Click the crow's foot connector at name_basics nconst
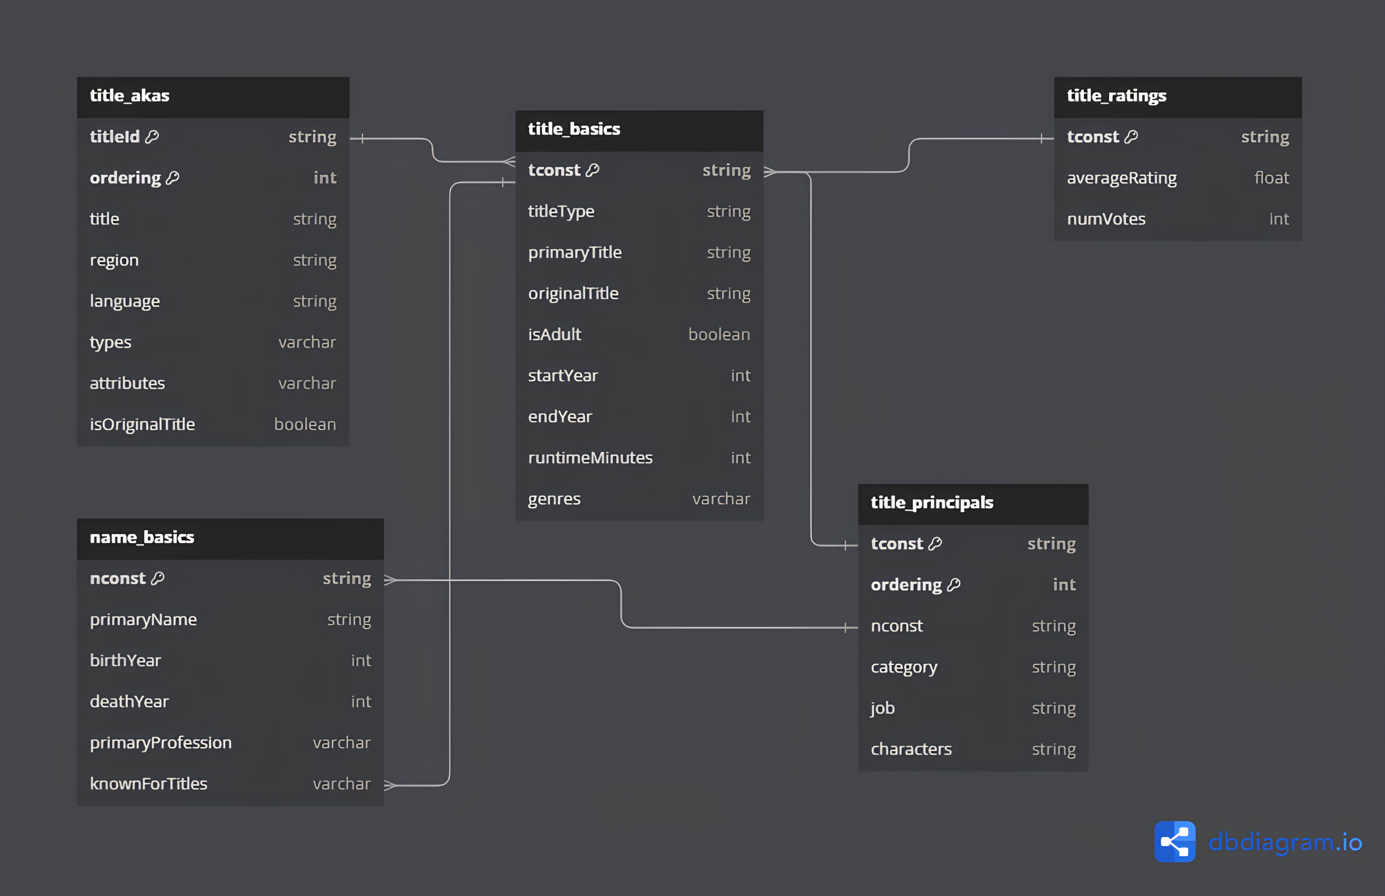This screenshot has height=896, width=1385. [x=390, y=580]
